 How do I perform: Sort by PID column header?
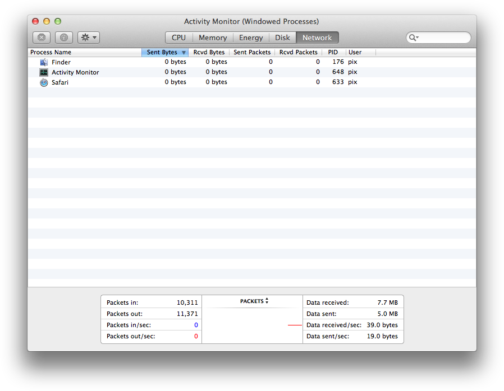tap(333, 52)
